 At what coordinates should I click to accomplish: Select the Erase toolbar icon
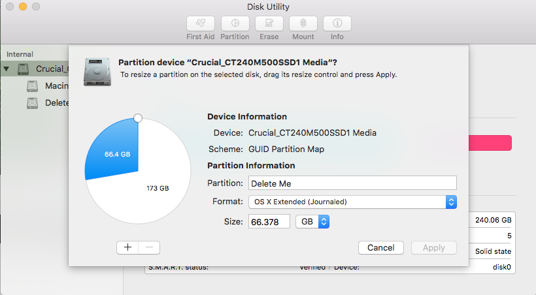coord(269,23)
